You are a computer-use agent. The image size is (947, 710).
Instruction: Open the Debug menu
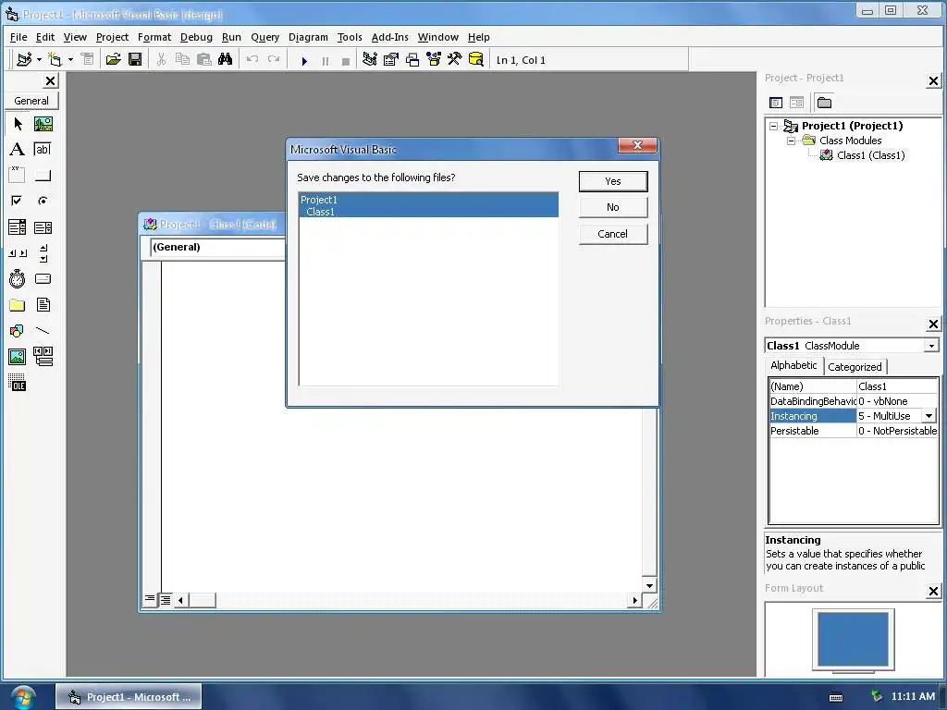point(196,37)
